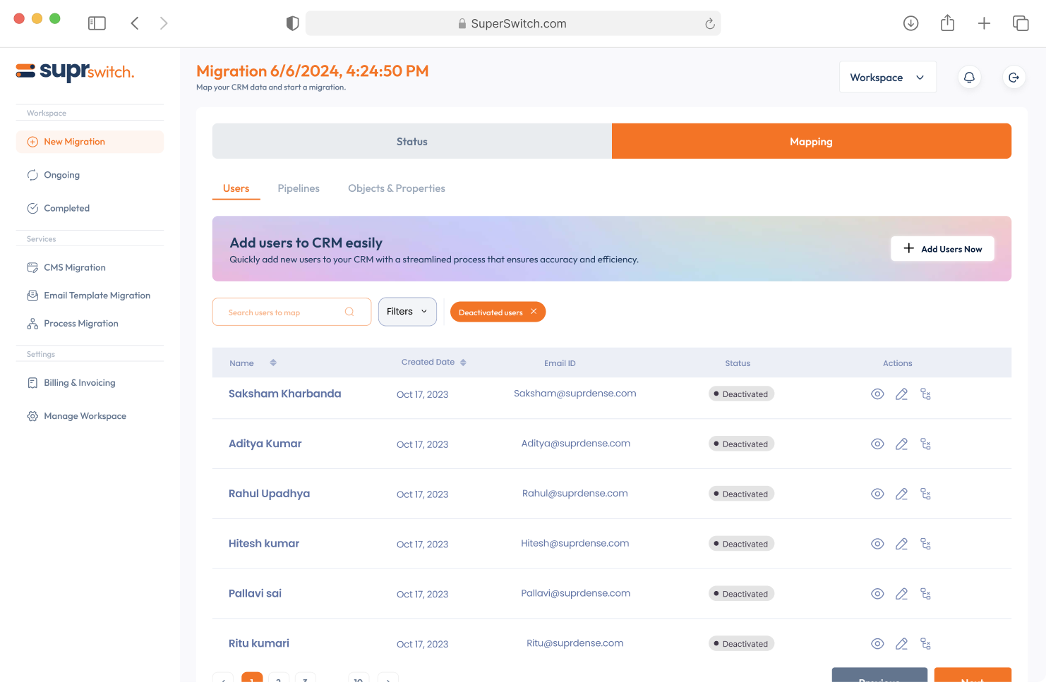
Task: Edit Saksham Kharbanda using pencil icon
Action: [901, 394]
